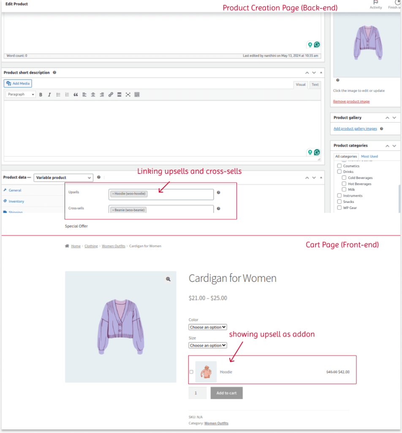Toggle bold formatting in short description
The image size is (402, 433).
41,94
